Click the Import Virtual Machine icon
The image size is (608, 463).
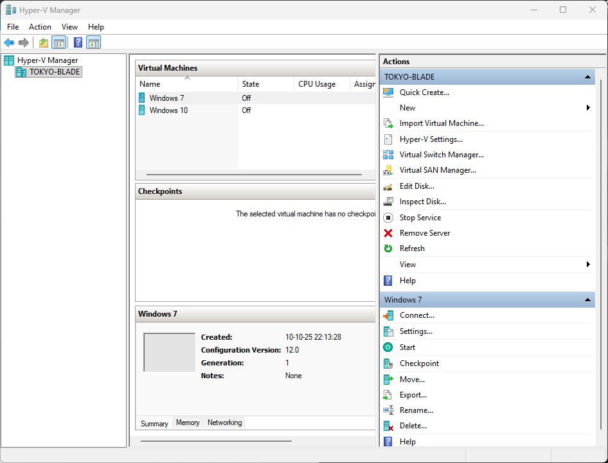point(388,123)
